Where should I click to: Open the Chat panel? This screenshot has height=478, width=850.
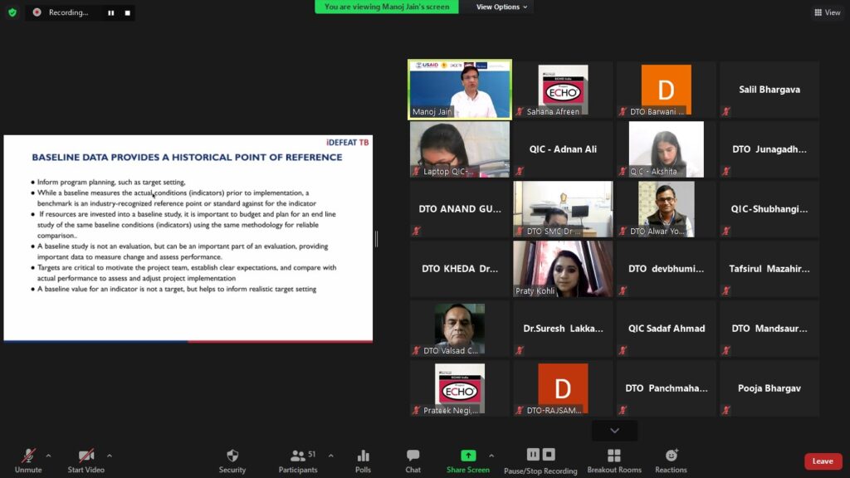click(x=413, y=461)
